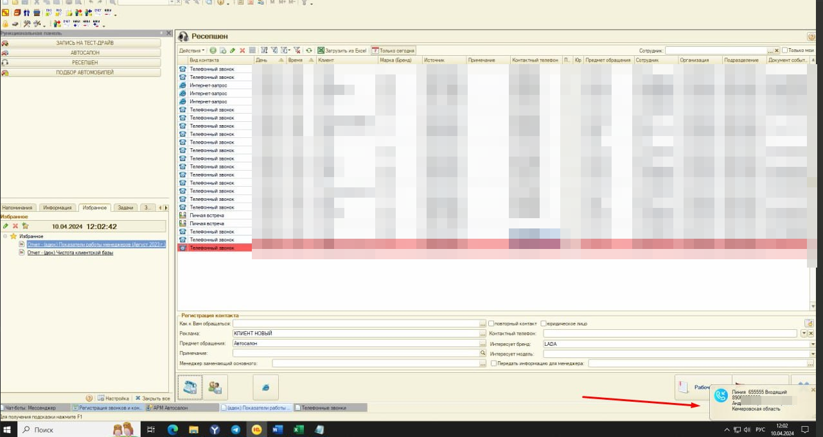Viewport: 823px width, 437px height.
Task: Open Yandex Browser from the taskbar
Action: (x=215, y=429)
